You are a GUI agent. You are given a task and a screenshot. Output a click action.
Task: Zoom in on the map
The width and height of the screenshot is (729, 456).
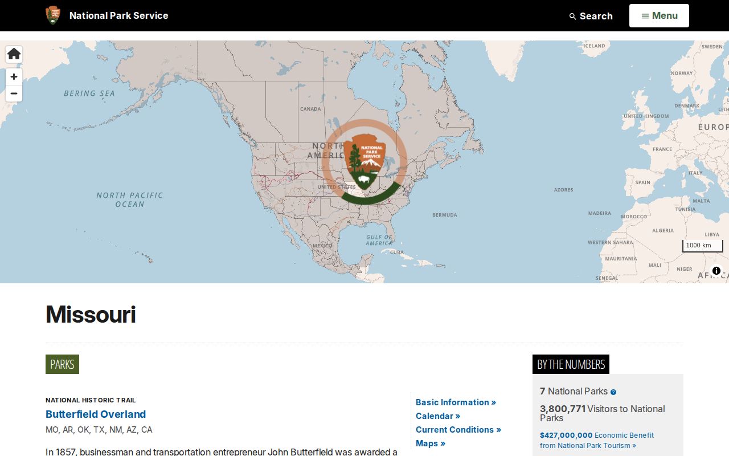click(x=14, y=76)
